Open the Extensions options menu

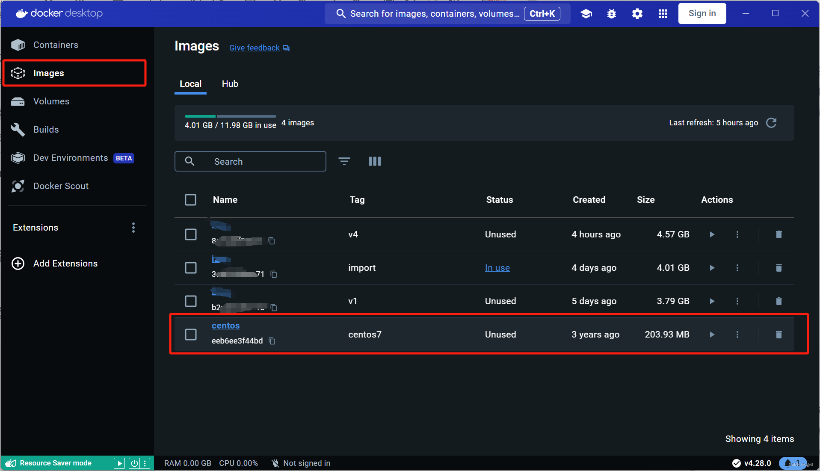(133, 228)
